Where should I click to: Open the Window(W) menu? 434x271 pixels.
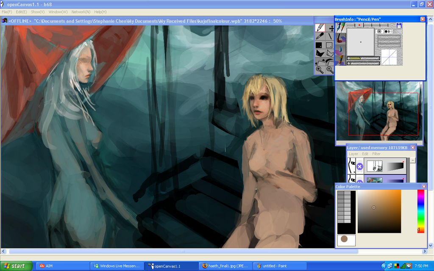coord(58,12)
